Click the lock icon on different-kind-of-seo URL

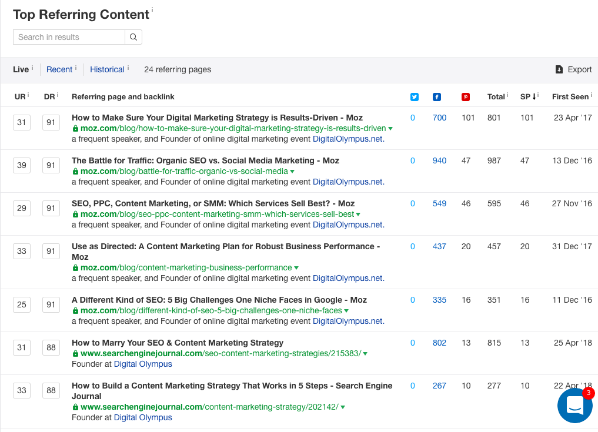pyautogui.click(x=75, y=311)
